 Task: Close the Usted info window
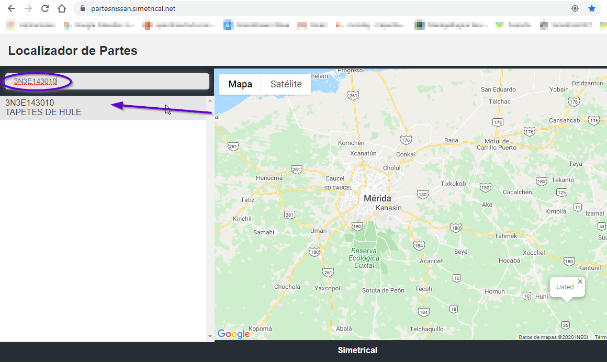coord(580,281)
